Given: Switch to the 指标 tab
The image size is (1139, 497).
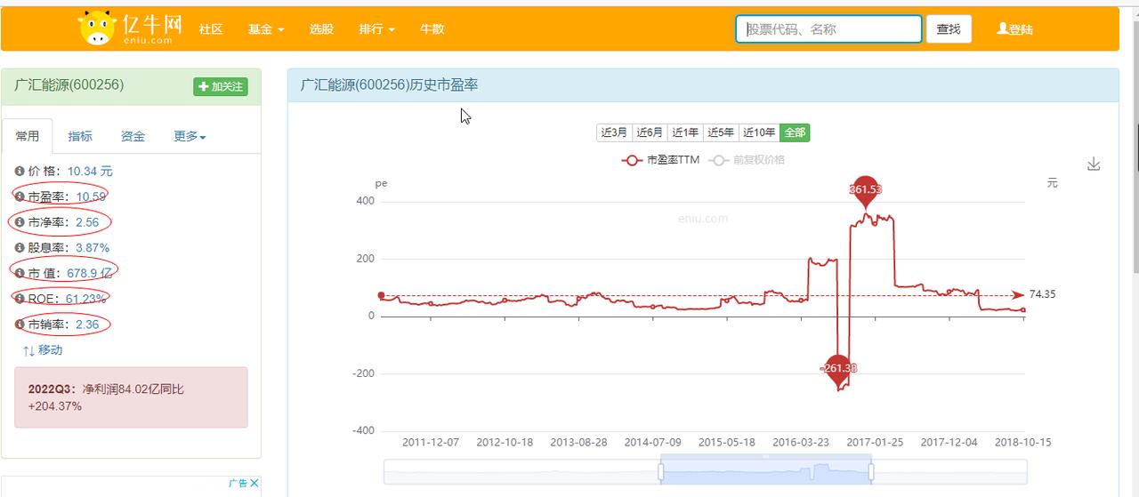Looking at the screenshot, I should click(80, 136).
